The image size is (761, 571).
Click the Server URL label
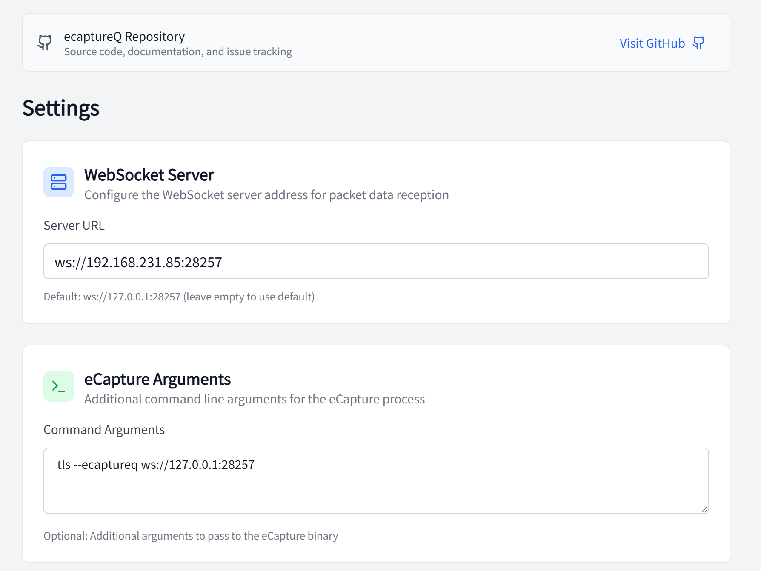click(x=74, y=226)
